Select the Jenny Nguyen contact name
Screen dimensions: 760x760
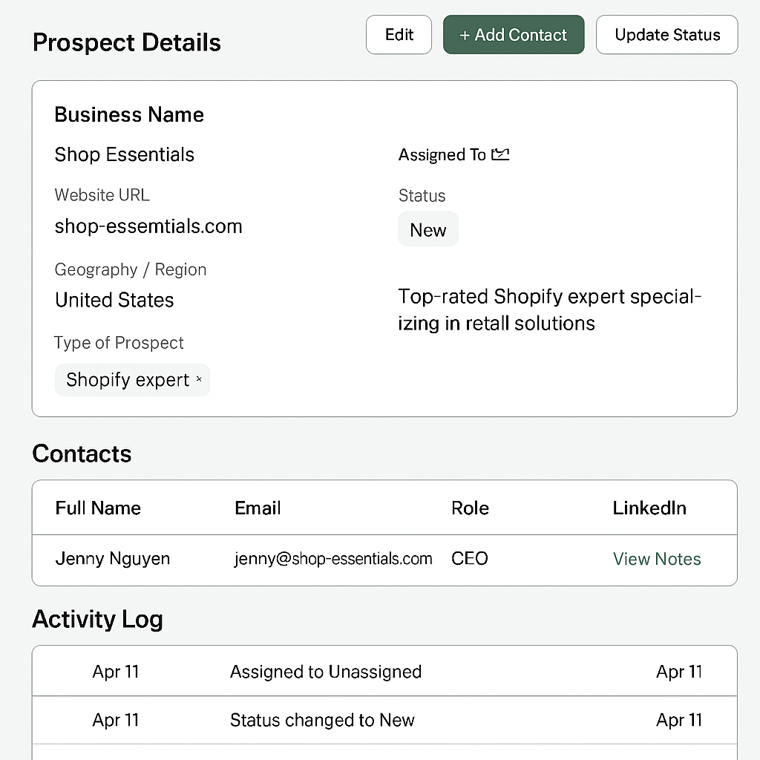click(x=113, y=559)
